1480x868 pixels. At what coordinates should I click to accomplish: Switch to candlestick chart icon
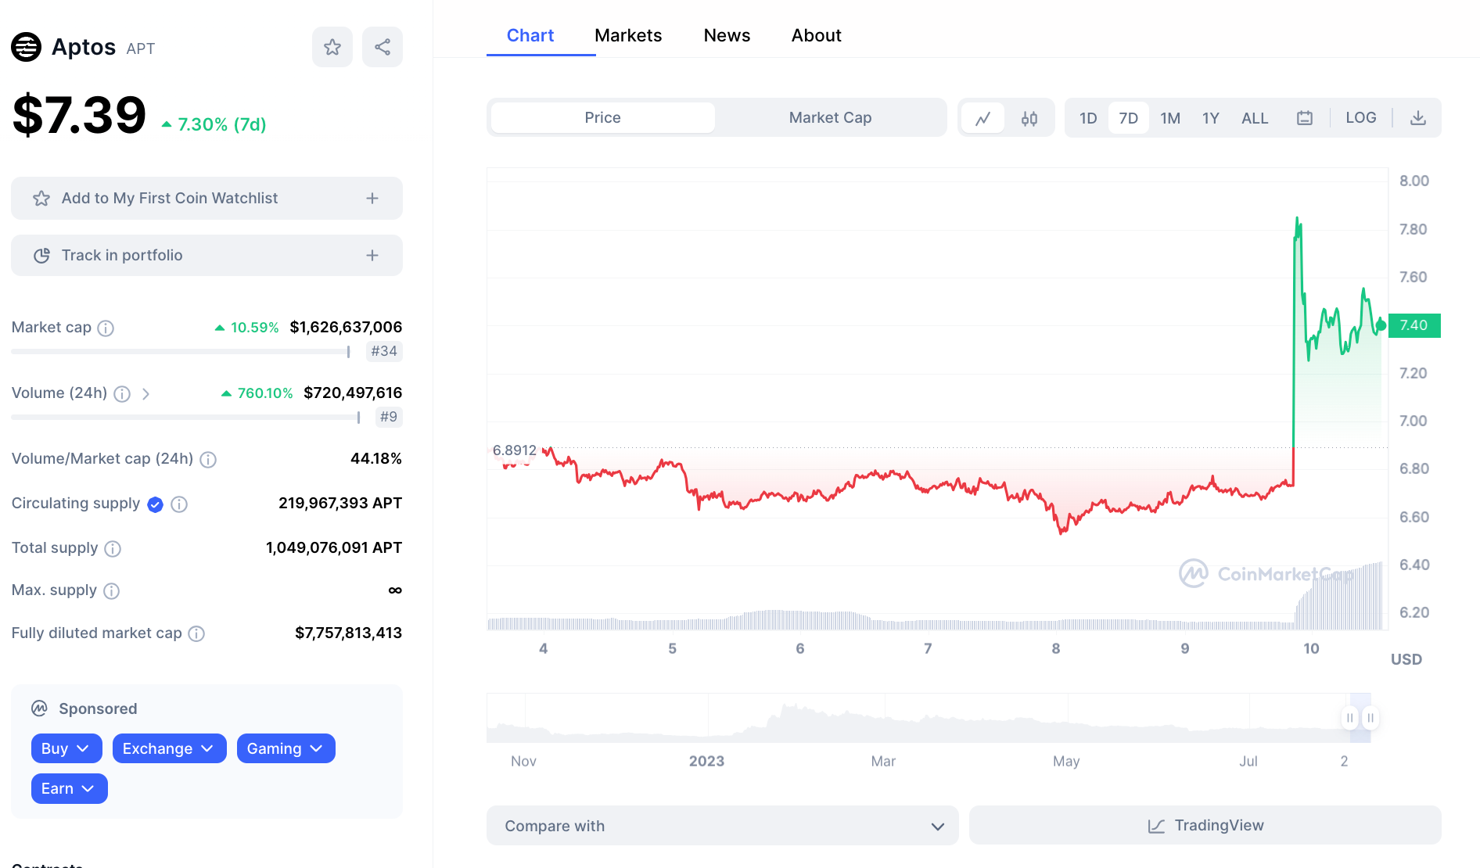[1029, 118]
